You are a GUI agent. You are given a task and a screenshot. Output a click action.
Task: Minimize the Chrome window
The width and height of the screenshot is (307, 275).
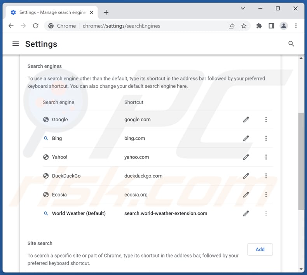tap(260, 9)
